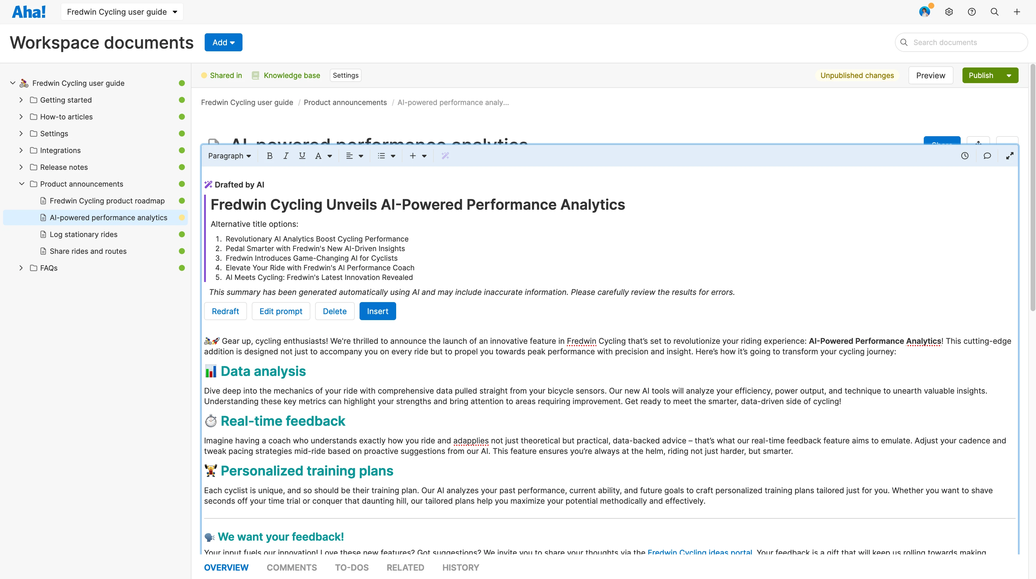The image size is (1036, 579).
Task: Open the bulleted list icon
Action: pyautogui.click(x=381, y=156)
